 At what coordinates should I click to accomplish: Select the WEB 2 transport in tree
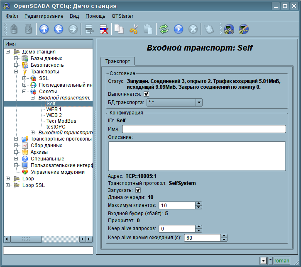tap(54, 115)
